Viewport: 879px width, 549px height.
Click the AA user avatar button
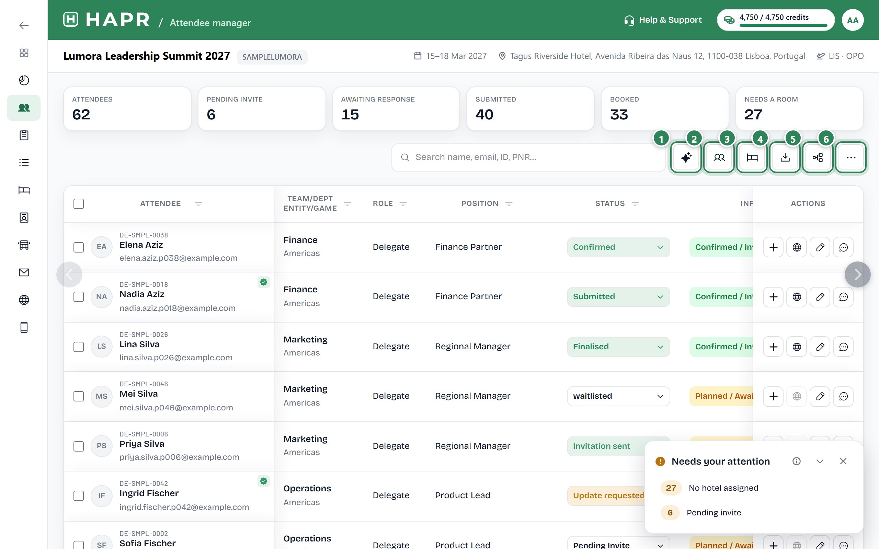click(x=853, y=20)
